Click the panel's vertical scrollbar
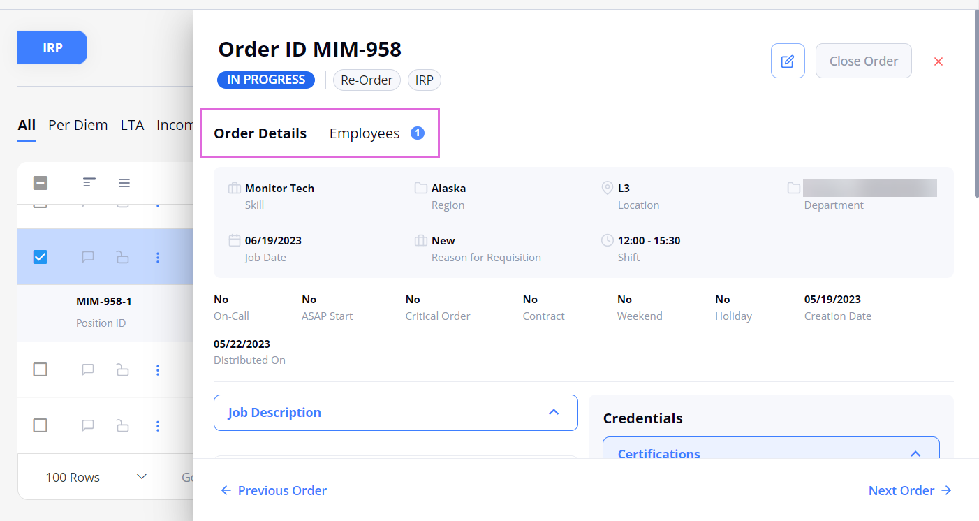The image size is (979, 521). 976,105
